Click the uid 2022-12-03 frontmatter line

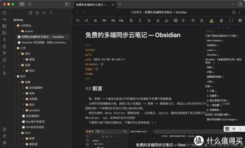point(105,59)
